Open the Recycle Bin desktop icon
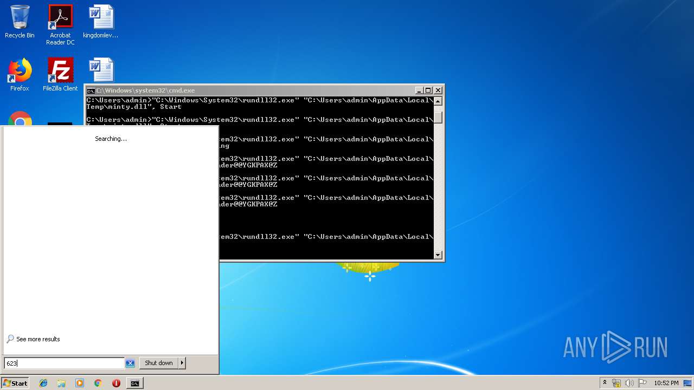Screen dimensions: 694x390 coord(20,22)
